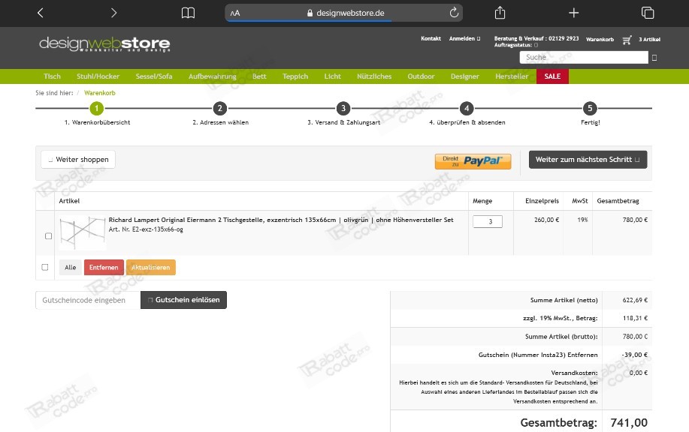This screenshot has height=432, width=689.
Task: Click checkout step 3 Versand & Zahlungsart circle
Action: 343,108
